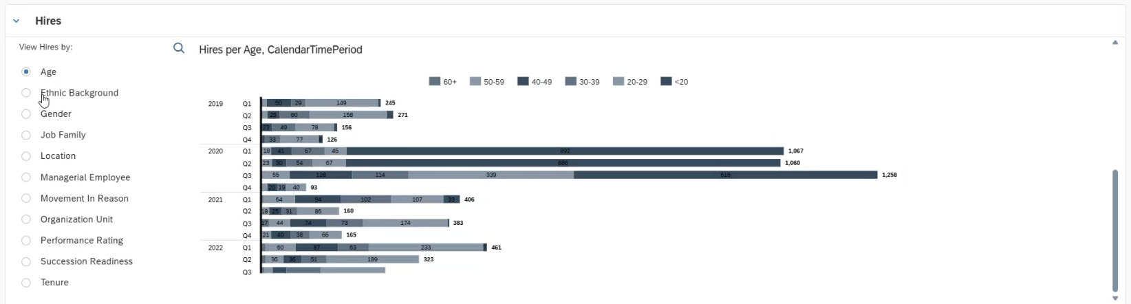1131x304 pixels.
Task: Click the vertical scrollbar thumb
Action: [1115, 230]
